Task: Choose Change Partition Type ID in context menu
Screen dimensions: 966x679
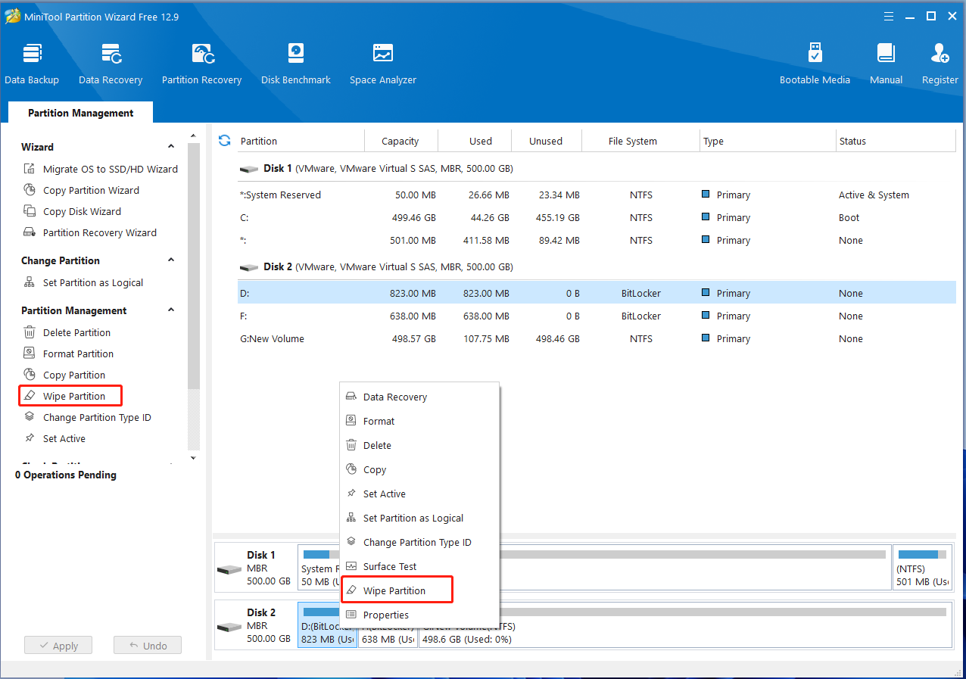Action: point(419,542)
